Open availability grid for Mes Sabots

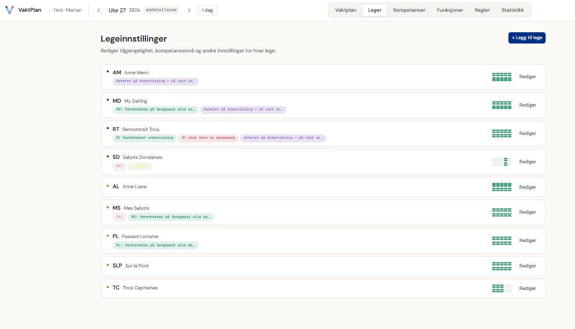point(502,212)
